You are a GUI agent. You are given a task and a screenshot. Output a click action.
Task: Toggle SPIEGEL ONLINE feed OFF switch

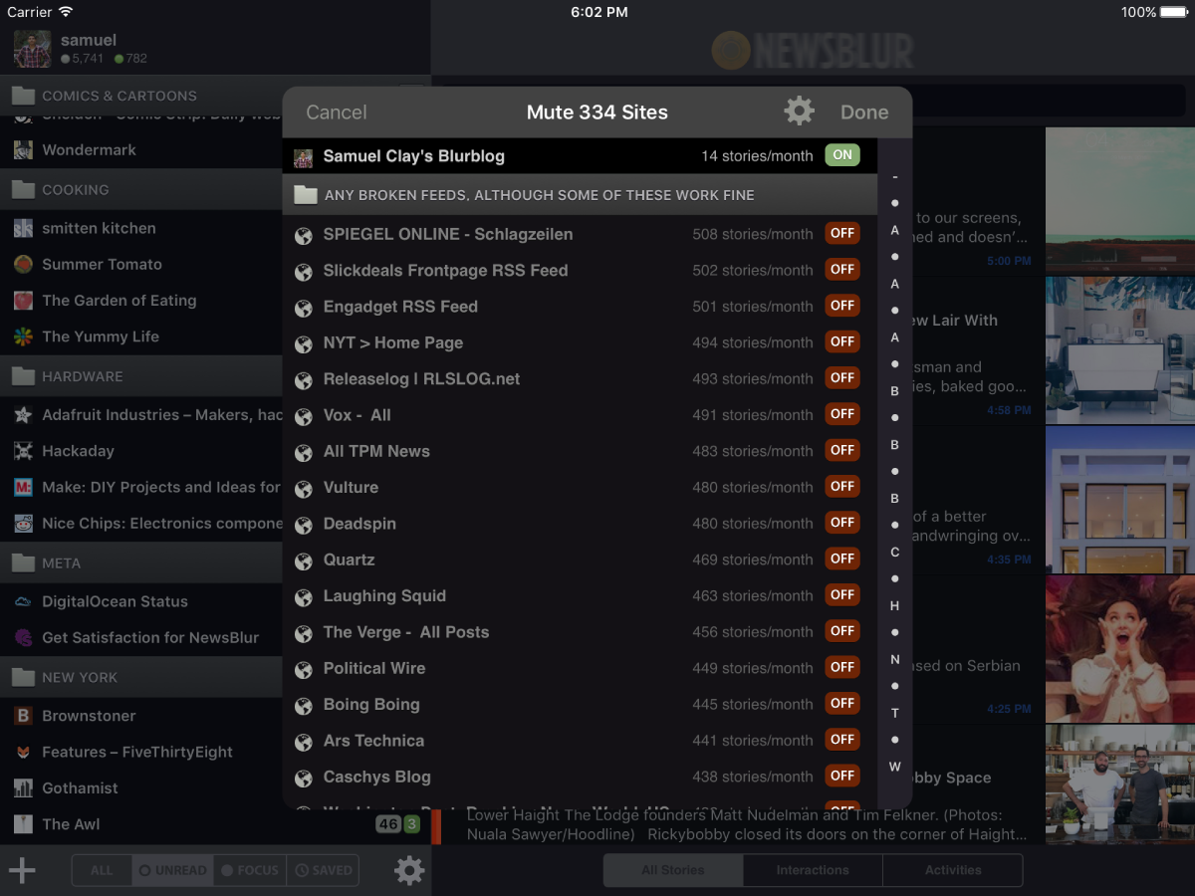[842, 234]
